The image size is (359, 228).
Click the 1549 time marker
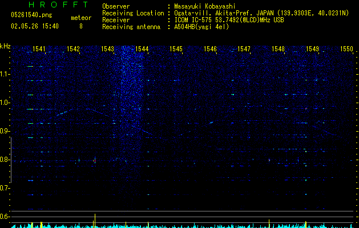(313, 48)
